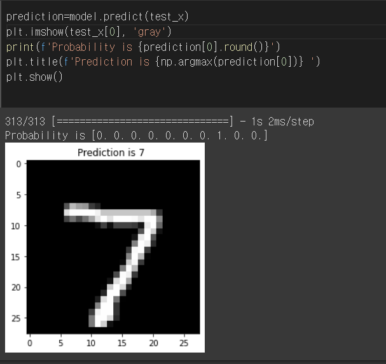Click the 'plt.show()' line
The image size is (386, 364).
click(34, 77)
